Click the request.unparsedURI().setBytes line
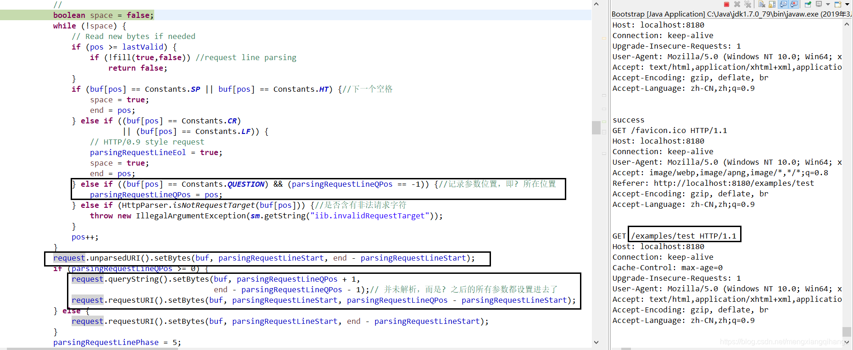853x350 pixels. coord(264,258)
